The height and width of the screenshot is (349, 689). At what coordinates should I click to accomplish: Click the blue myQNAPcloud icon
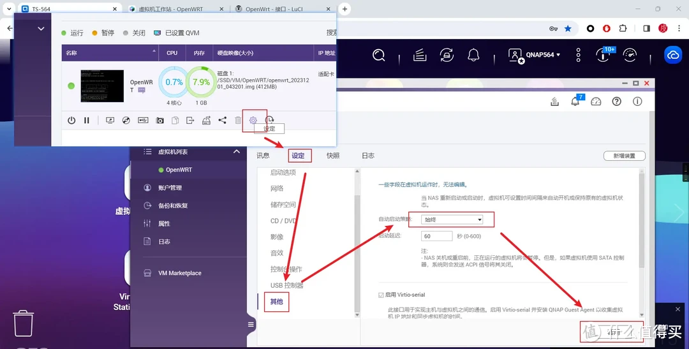point(673,56)
